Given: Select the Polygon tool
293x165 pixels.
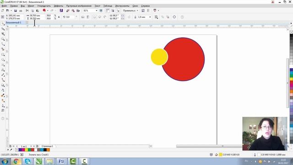Looking at the screenshot, I should pyautogui.click(x=3, y=65).
